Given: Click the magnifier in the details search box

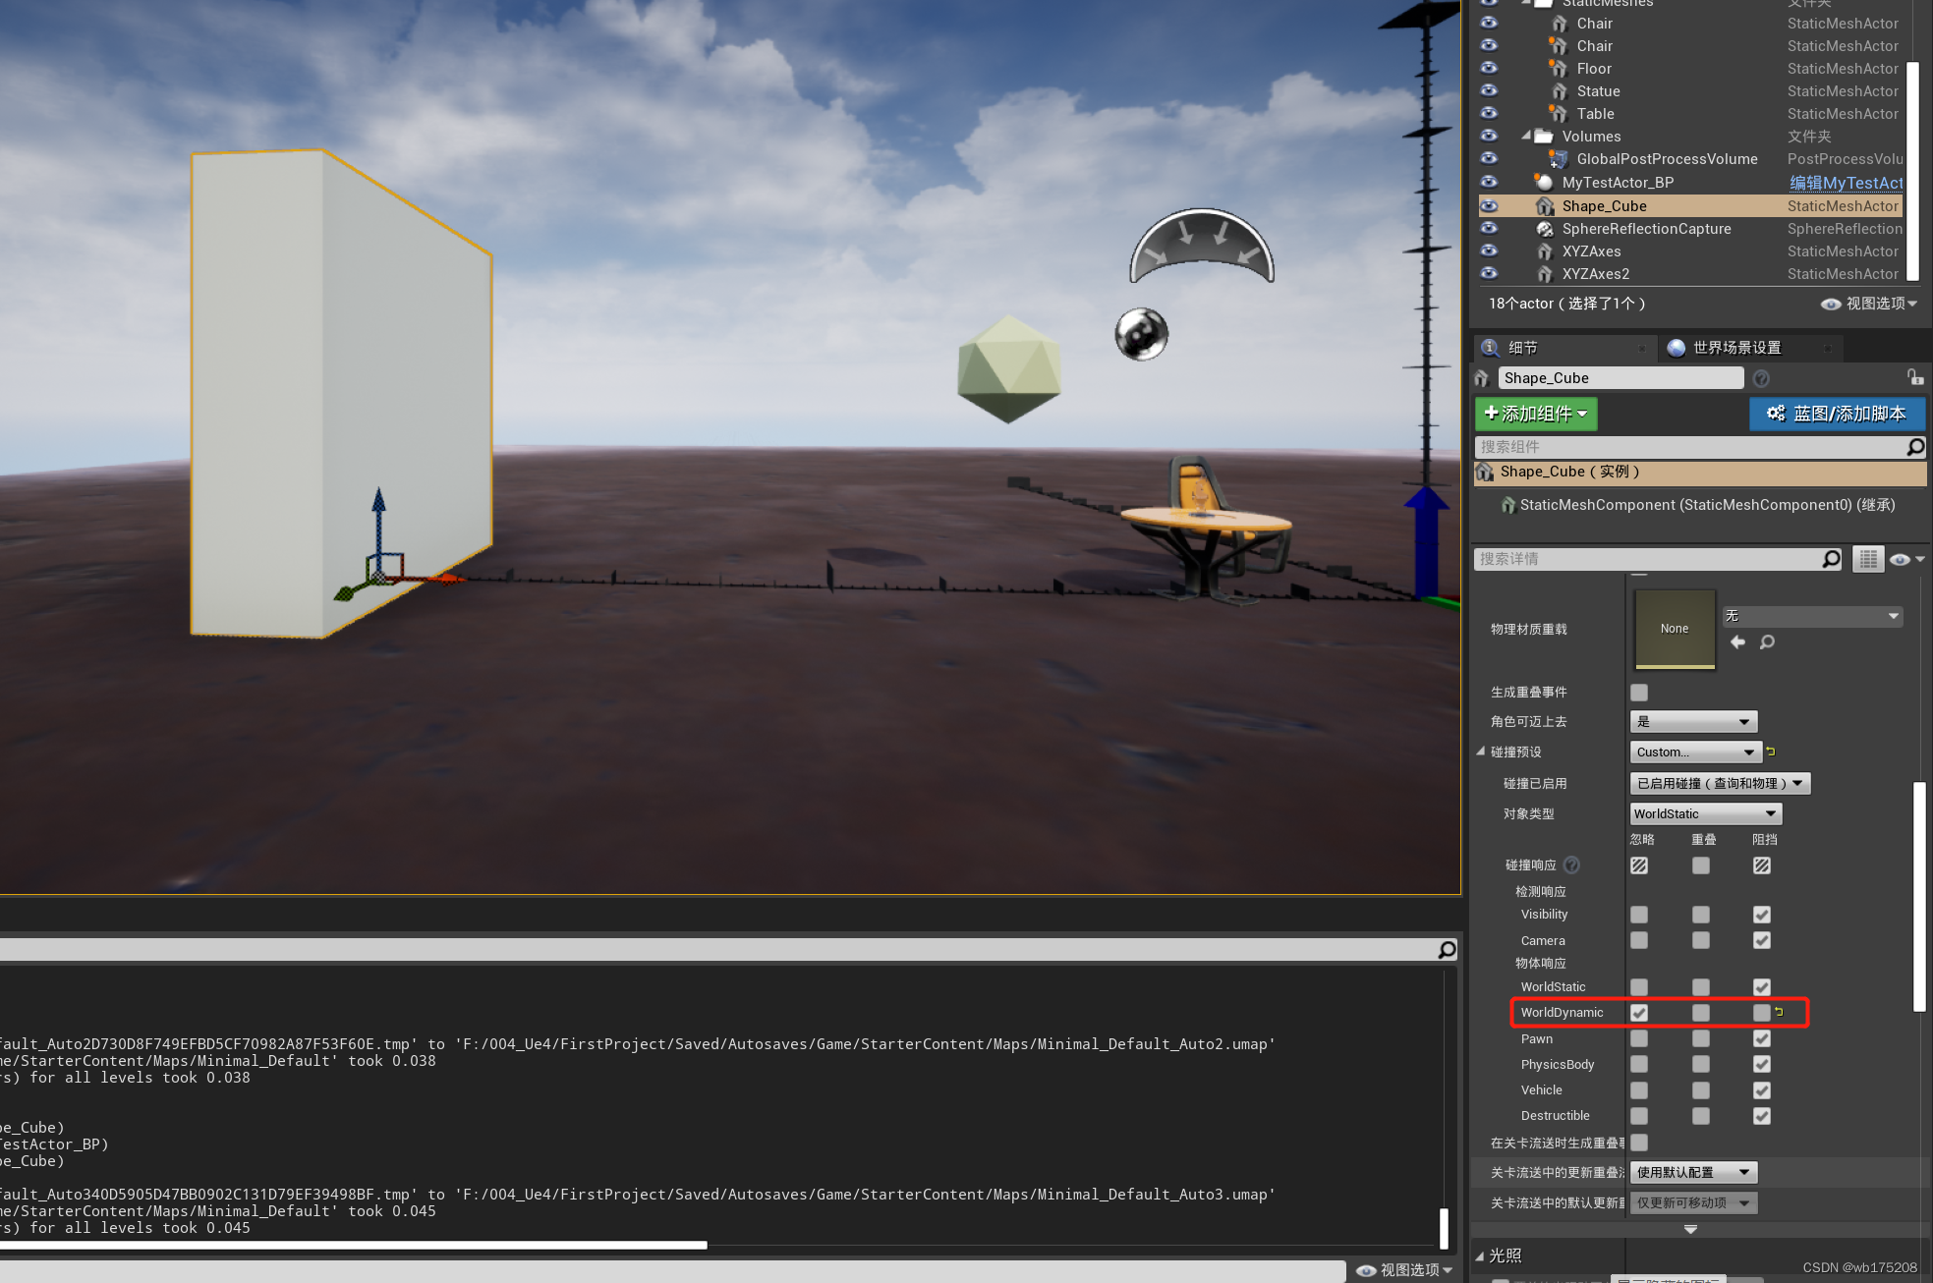Looking at the screenshot, I should (x=1831, y=559).
